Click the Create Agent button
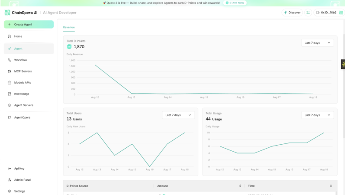Screen dimensions: 345x195 tap(29, 24)
